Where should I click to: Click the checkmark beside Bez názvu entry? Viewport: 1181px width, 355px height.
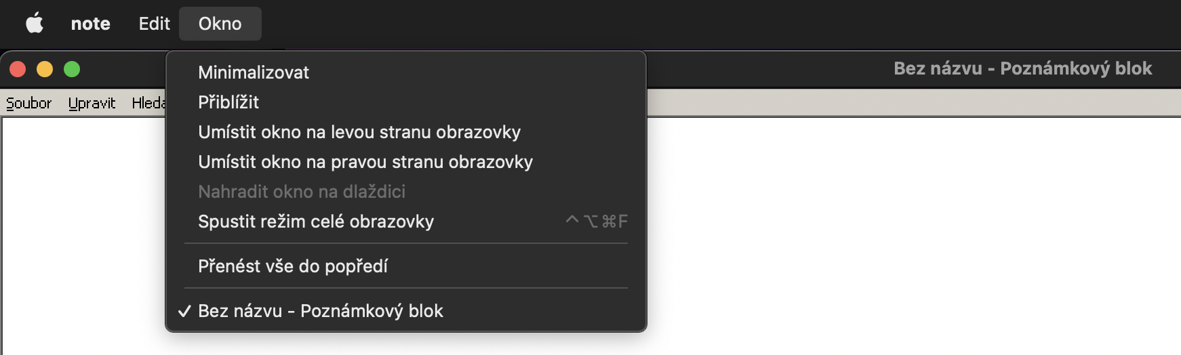[x=184, y=311]
